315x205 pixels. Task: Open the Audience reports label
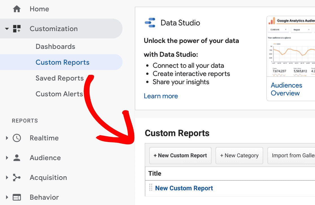pyautogui.click(x=45, y=158)
